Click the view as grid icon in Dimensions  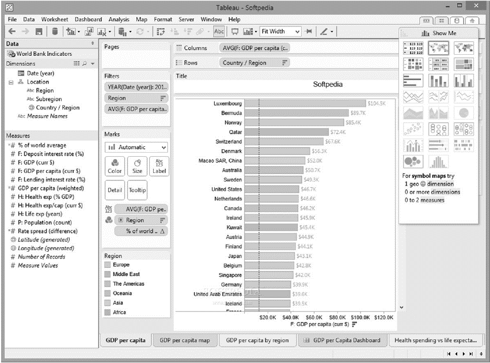[77, 64]
